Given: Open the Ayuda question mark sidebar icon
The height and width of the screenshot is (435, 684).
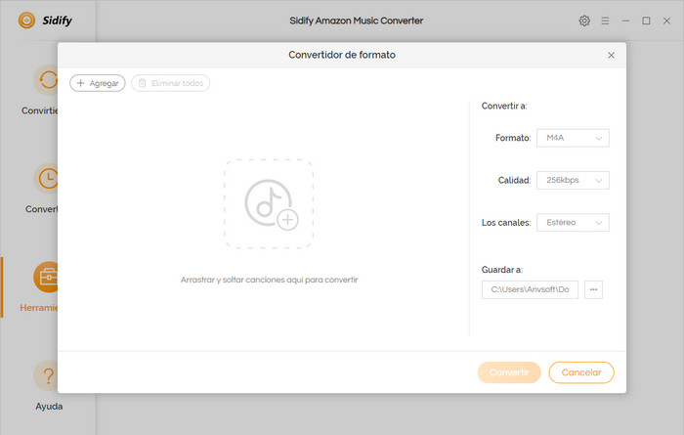Looking at the screenshot, I should coord(46,375).
